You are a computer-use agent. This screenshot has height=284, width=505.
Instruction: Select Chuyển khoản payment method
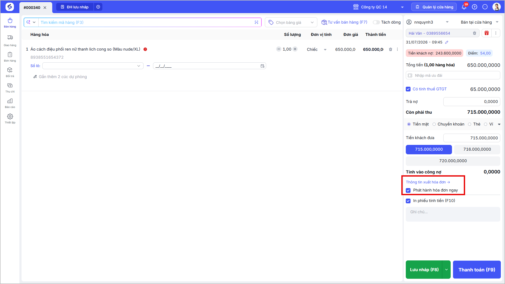(x=448, y=124)
